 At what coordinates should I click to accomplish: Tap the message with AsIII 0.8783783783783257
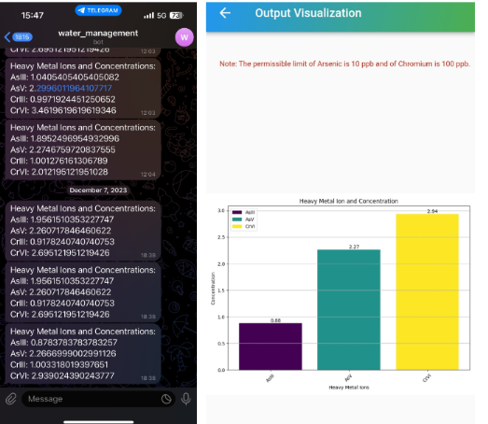point(83,354)
